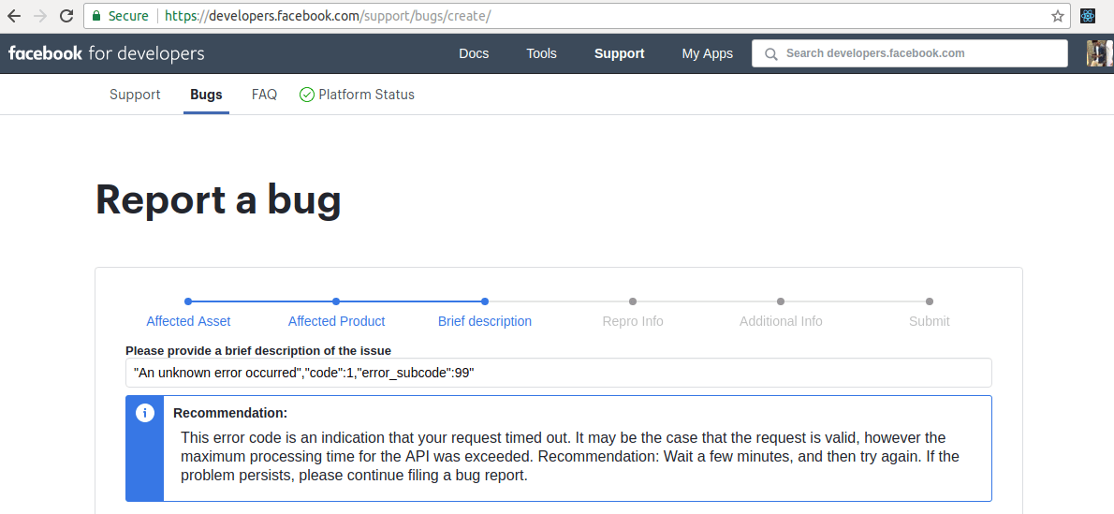Click the brief description text input
The height and width of the screenshot is (514, 1114).
point(559,373)
